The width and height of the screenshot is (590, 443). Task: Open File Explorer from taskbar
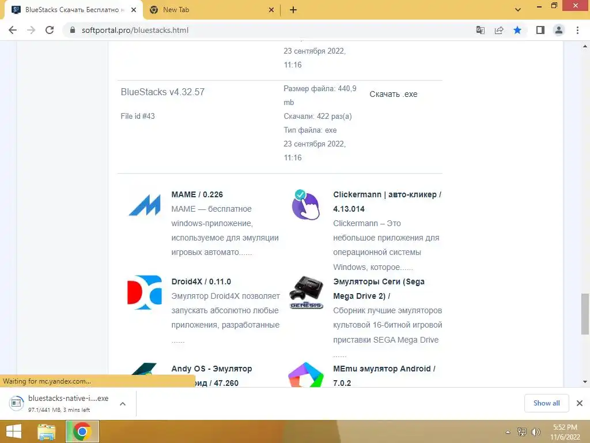pyautogui.click(x=47, y=431)
